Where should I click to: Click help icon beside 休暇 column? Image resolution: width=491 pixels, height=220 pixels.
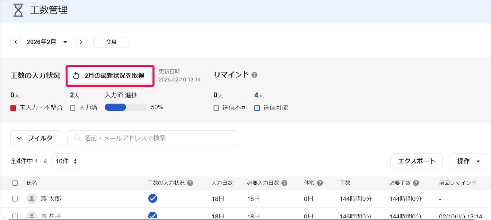point(320,183)
